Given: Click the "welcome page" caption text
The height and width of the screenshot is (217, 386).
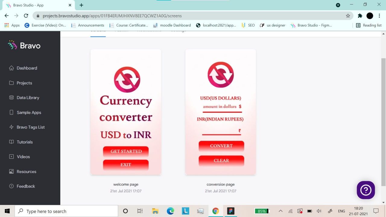Looking at the screenshot, I should pyautogui.click(x=126, y=184).
